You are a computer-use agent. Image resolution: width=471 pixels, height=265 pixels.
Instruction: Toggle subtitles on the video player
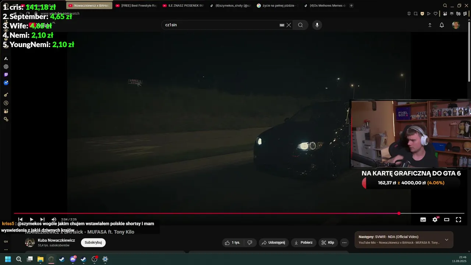(x=423, y=220)
